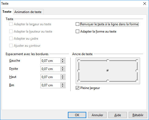Increase the Bas spacing value

pyautogui.click(x=62, y=84)
